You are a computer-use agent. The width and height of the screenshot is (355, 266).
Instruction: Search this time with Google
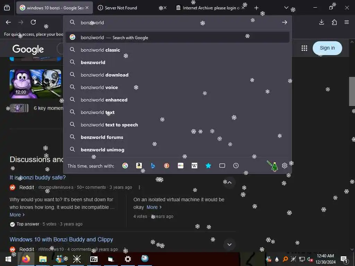[x=125, y=166]
